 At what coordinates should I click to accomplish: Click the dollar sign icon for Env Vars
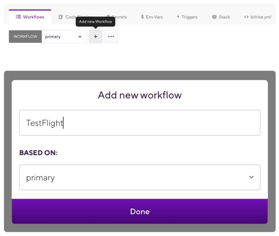point(143,17)
